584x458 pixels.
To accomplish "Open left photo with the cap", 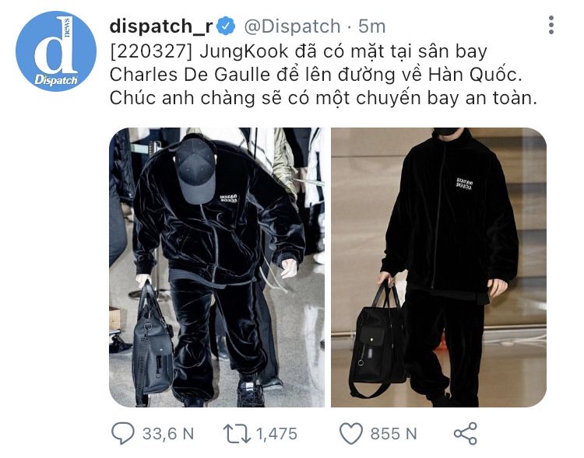I will [216, 267].
